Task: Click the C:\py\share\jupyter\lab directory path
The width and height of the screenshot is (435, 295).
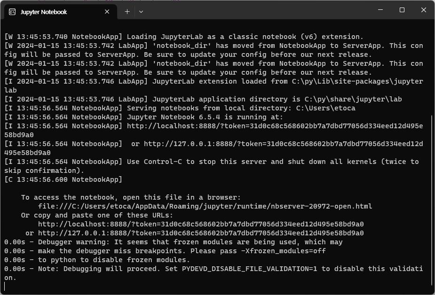Action: (353, 99)
